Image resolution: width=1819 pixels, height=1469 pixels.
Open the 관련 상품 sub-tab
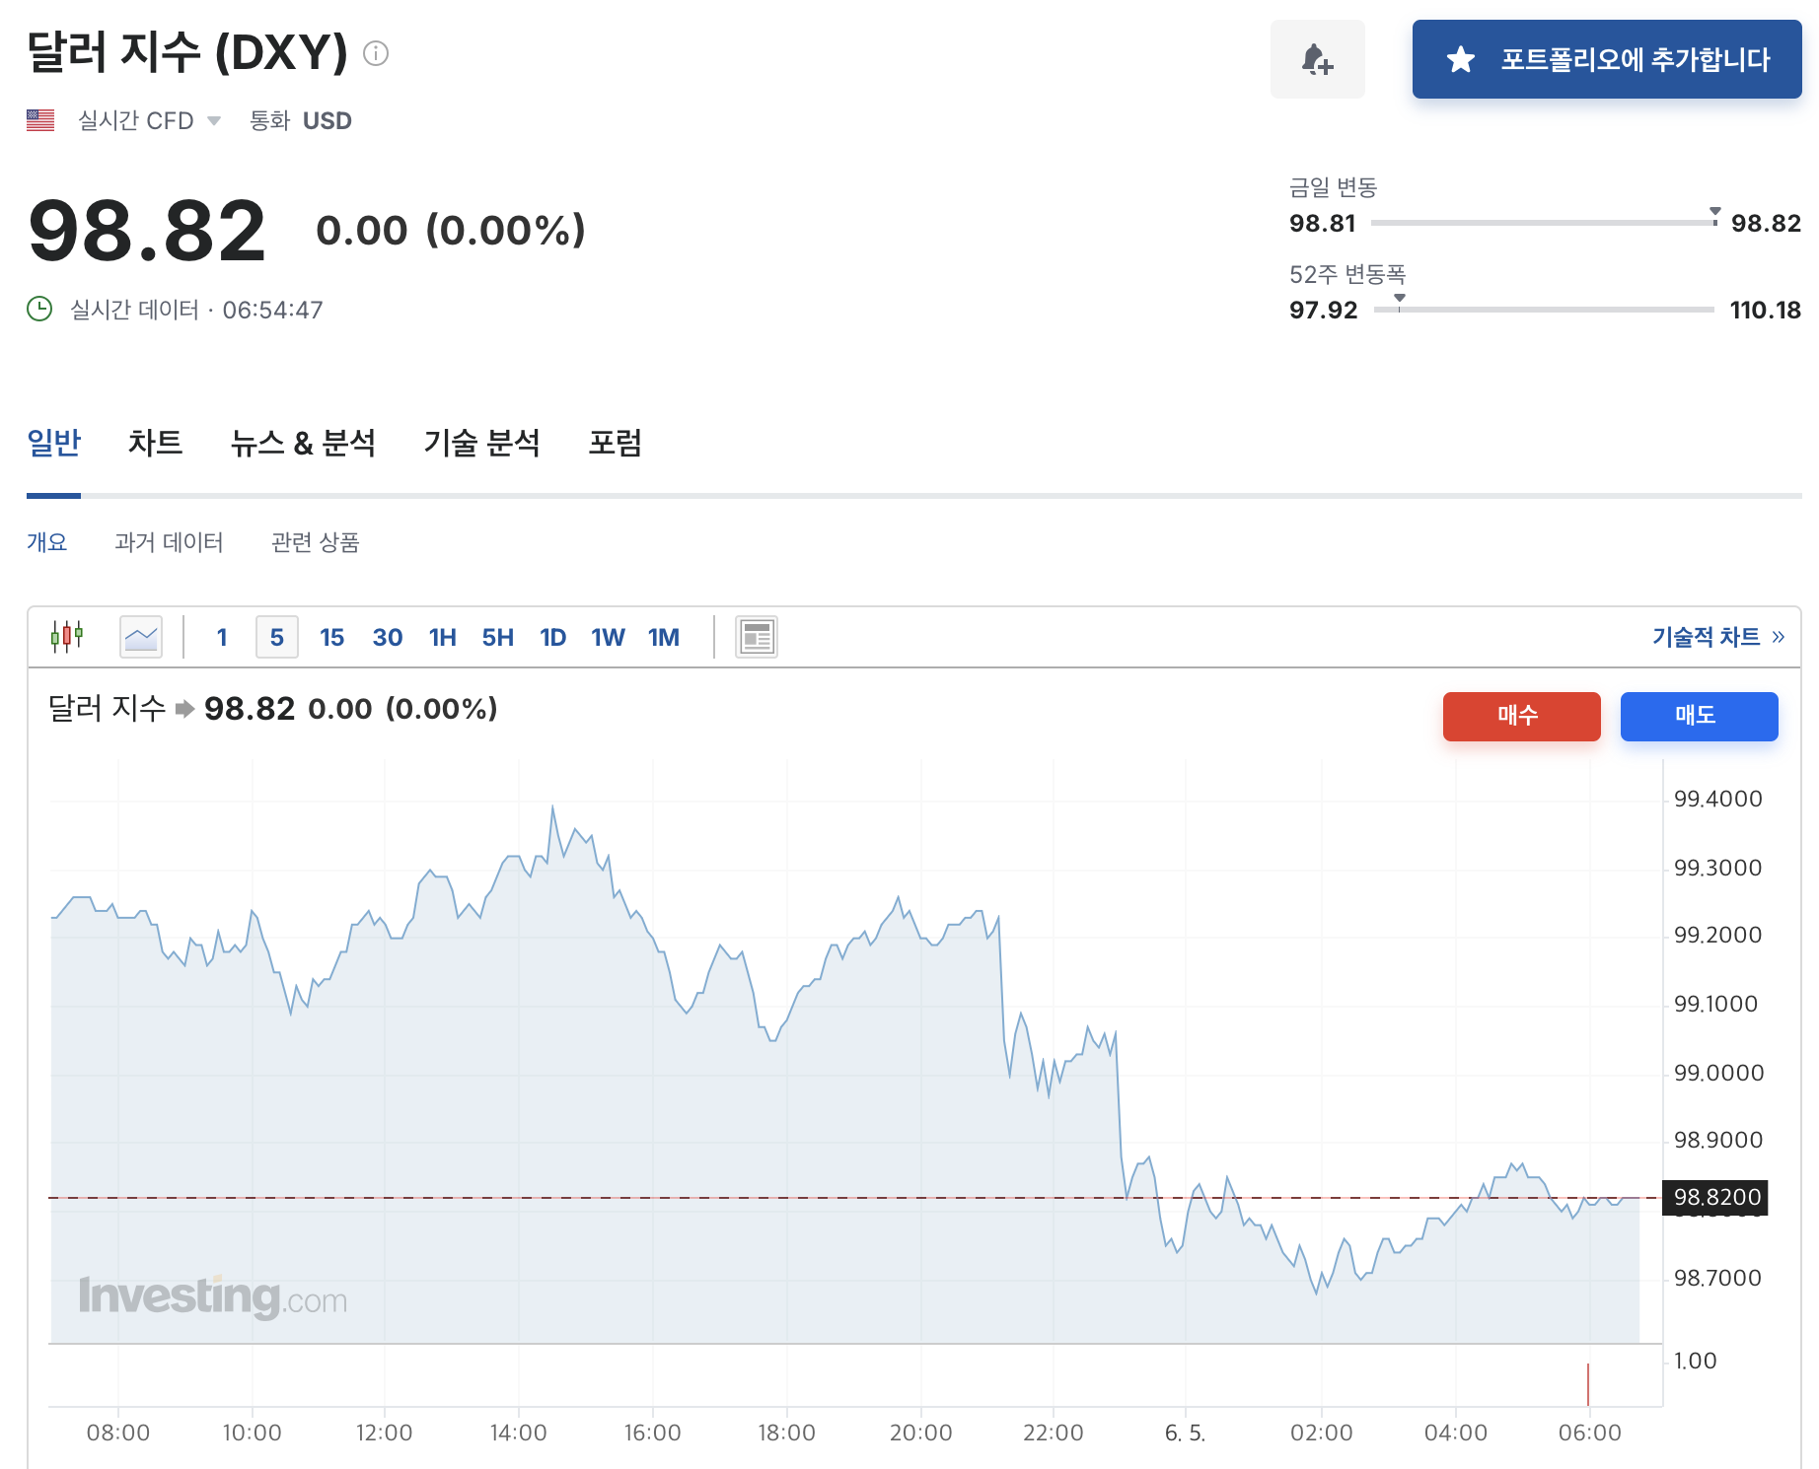[315, 542]
